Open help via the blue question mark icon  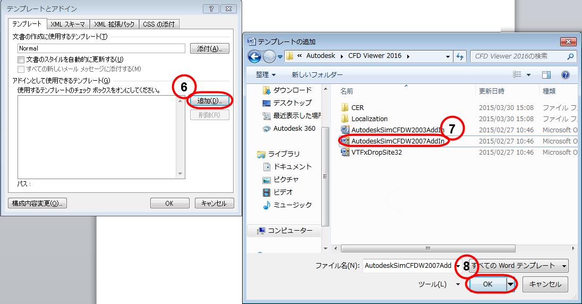coord(566,75)
